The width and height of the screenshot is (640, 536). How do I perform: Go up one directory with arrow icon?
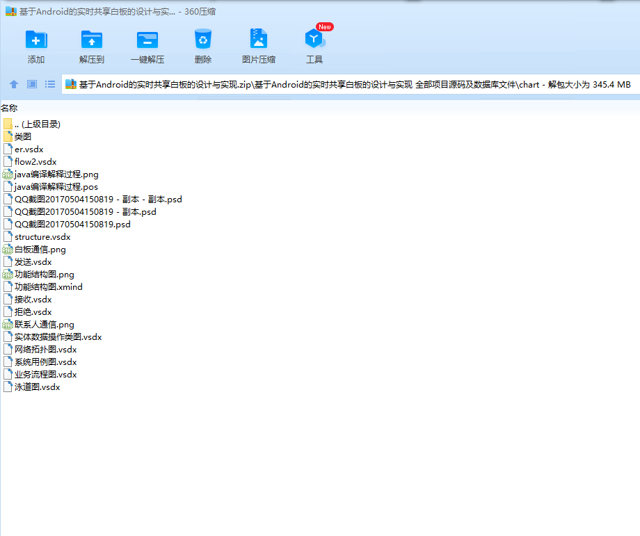14,84
